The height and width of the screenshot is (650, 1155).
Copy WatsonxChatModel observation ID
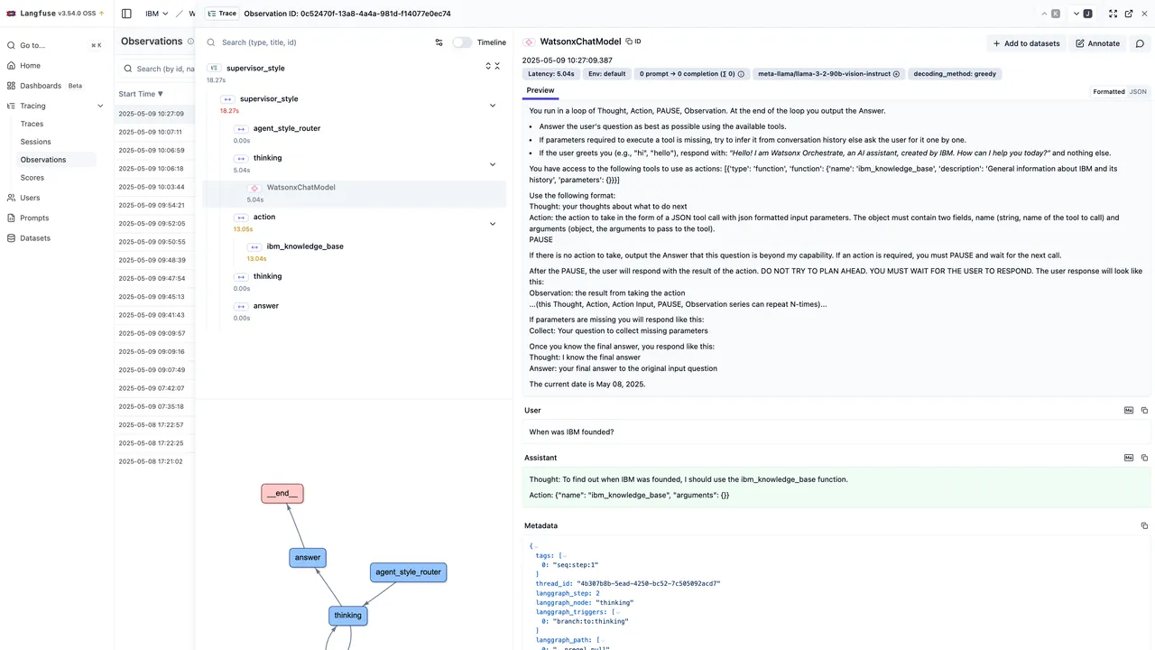pyautogui.click(x=633, y=42)
